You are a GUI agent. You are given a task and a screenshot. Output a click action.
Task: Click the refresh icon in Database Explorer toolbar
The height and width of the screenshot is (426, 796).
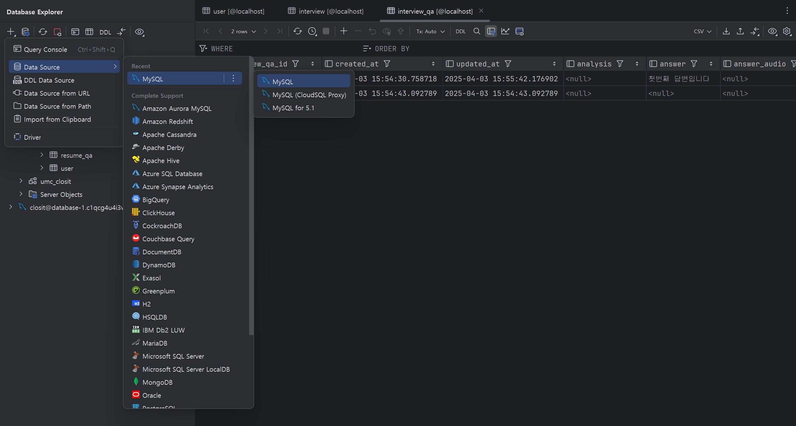point(43,32)
